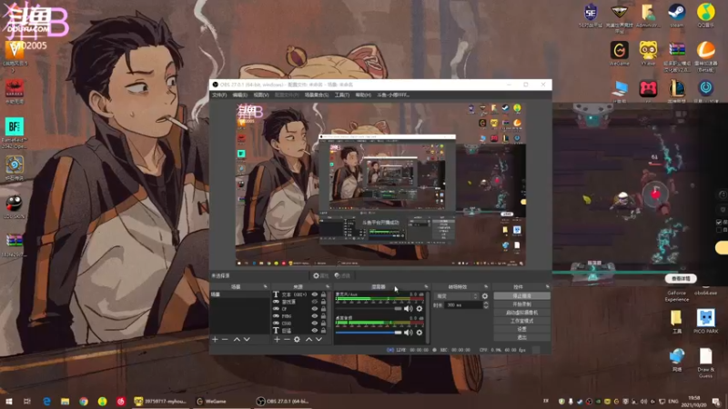This screenshot has width=728, height=409.
Task: Click the transition duration stepper arrows
Action: pos(486,305)
